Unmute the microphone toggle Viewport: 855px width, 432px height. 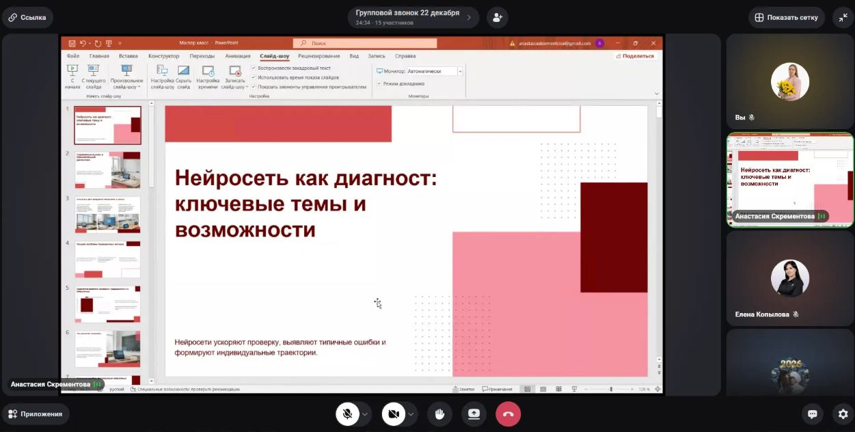[347, 414]
